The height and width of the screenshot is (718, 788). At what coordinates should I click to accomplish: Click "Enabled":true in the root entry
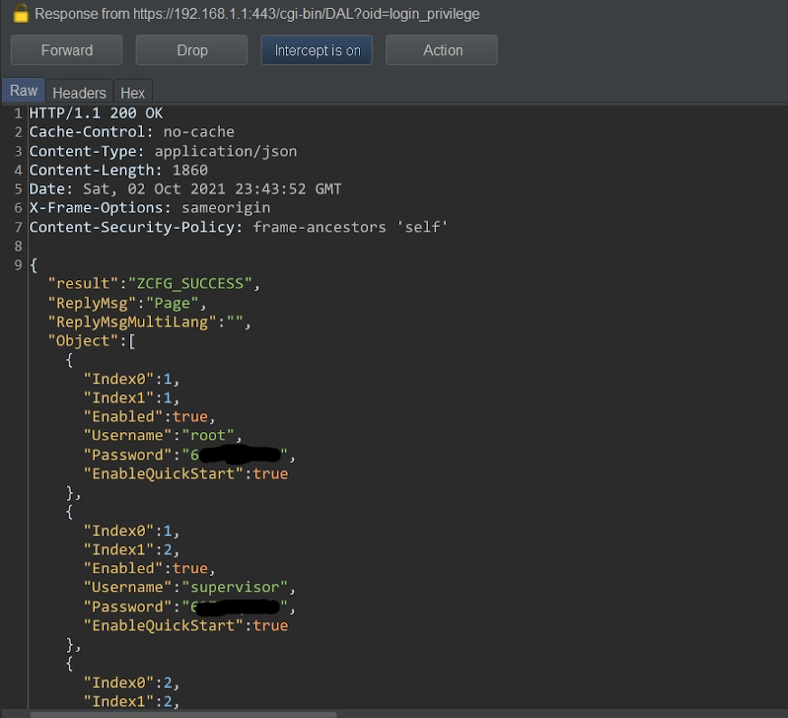click(x=149, y=417)
